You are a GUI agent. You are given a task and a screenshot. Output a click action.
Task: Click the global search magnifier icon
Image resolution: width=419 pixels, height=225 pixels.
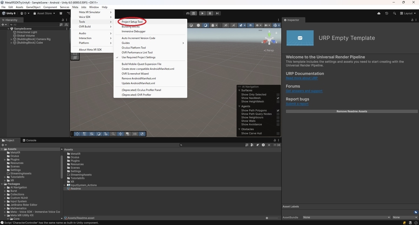395,13
